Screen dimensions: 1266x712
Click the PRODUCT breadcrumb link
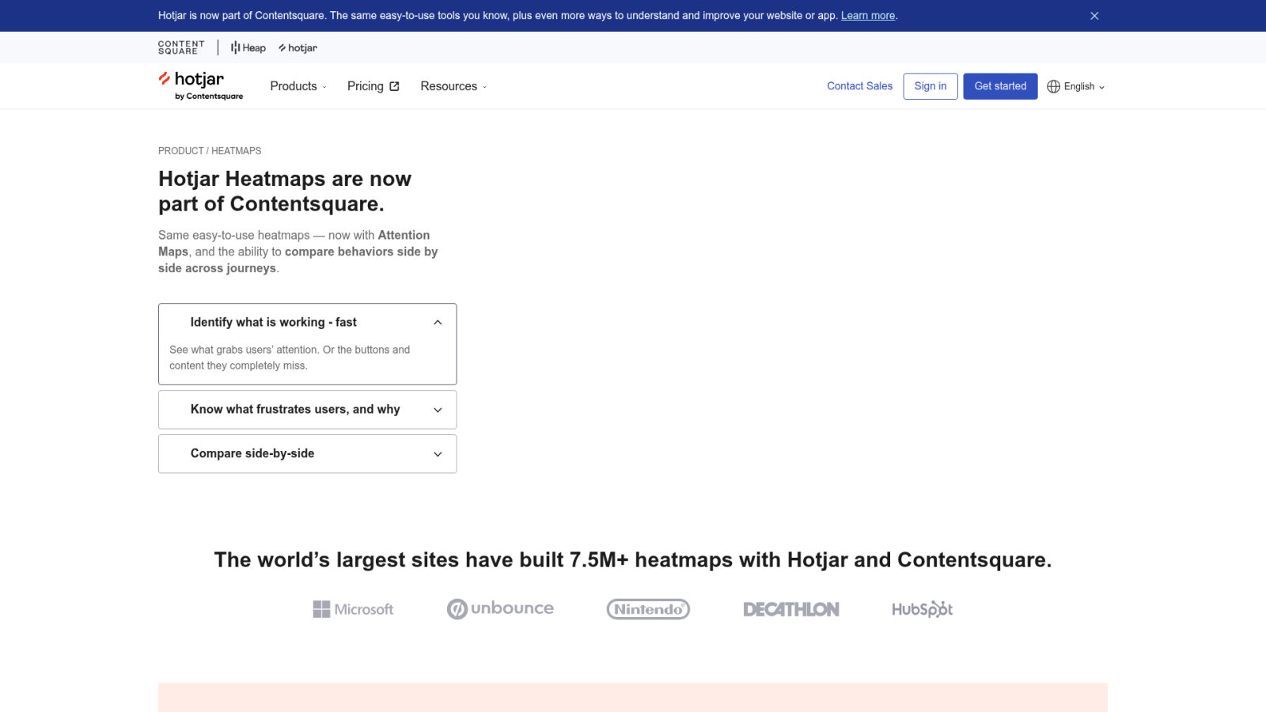click(x=181, y=150)
